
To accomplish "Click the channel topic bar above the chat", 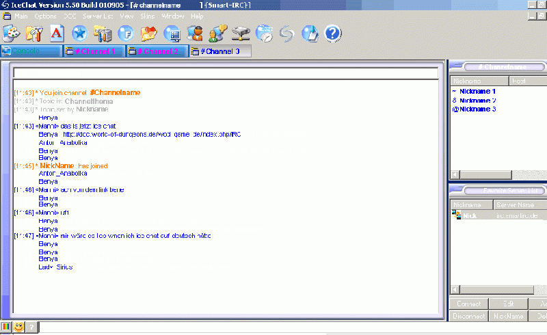I will click(226, 73).
